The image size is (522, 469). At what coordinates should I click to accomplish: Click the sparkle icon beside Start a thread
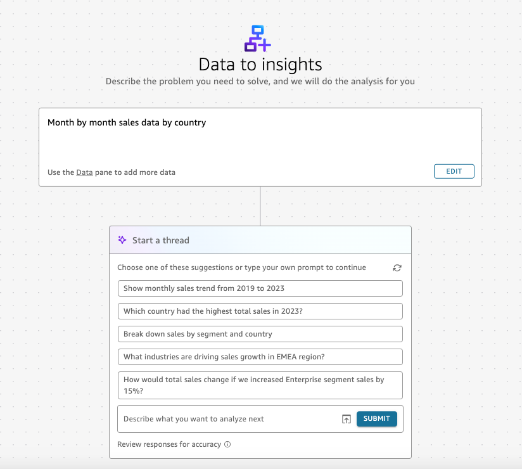tap(122, 240)
